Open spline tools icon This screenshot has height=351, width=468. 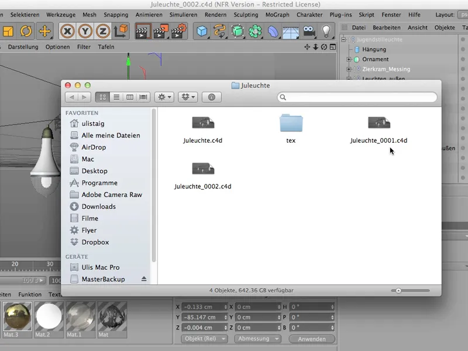[220, 31]
